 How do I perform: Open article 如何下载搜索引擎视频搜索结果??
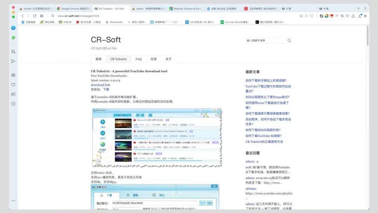point(267,113)
